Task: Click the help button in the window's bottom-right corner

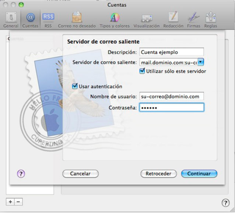Action: 225,203
